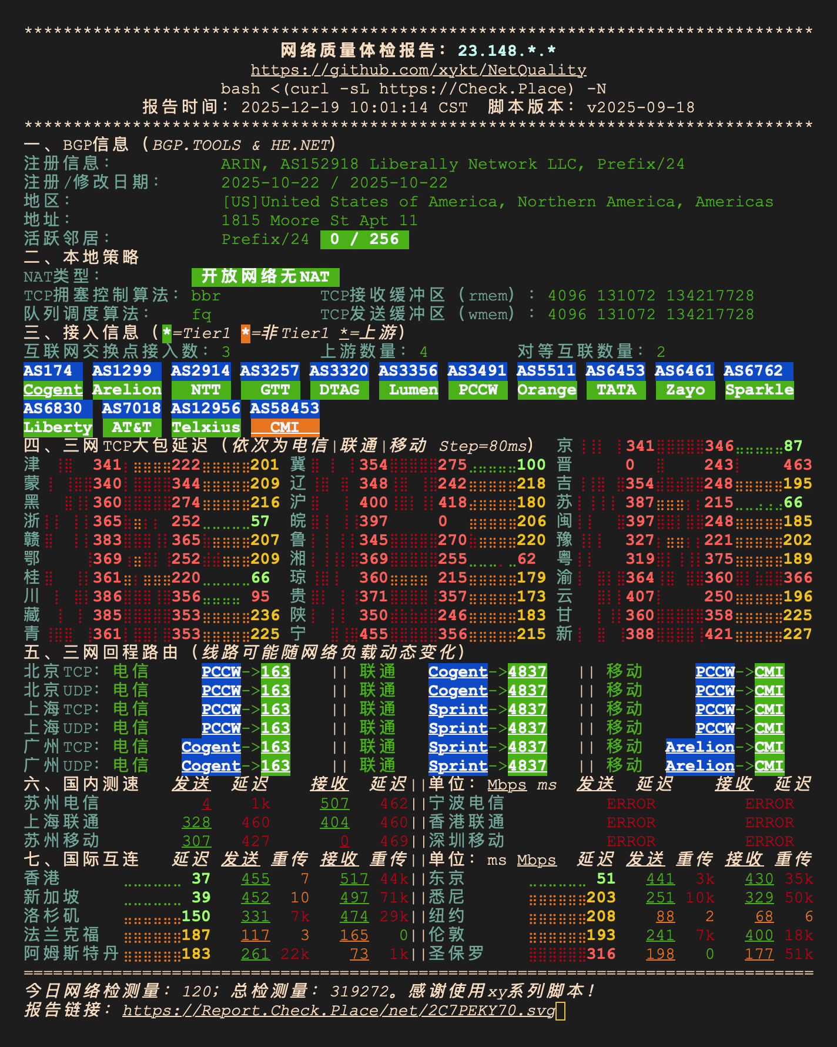Click the AS174 badge

[52, 371]
